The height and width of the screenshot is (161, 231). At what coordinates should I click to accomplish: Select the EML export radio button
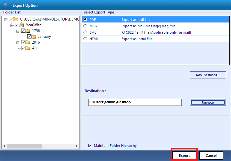85,32
